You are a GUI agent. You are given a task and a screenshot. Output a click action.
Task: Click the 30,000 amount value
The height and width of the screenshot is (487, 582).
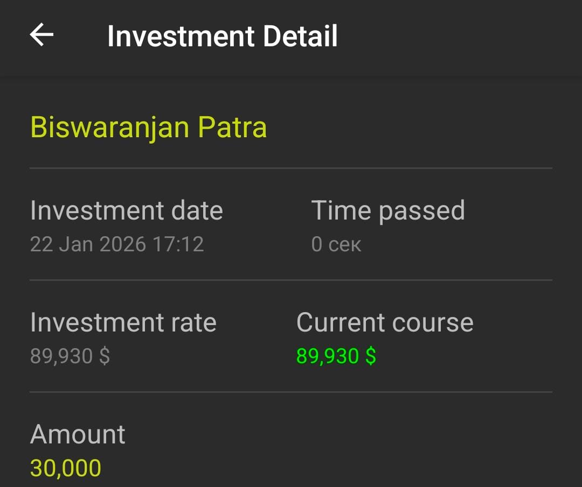[x=66, y=468]
